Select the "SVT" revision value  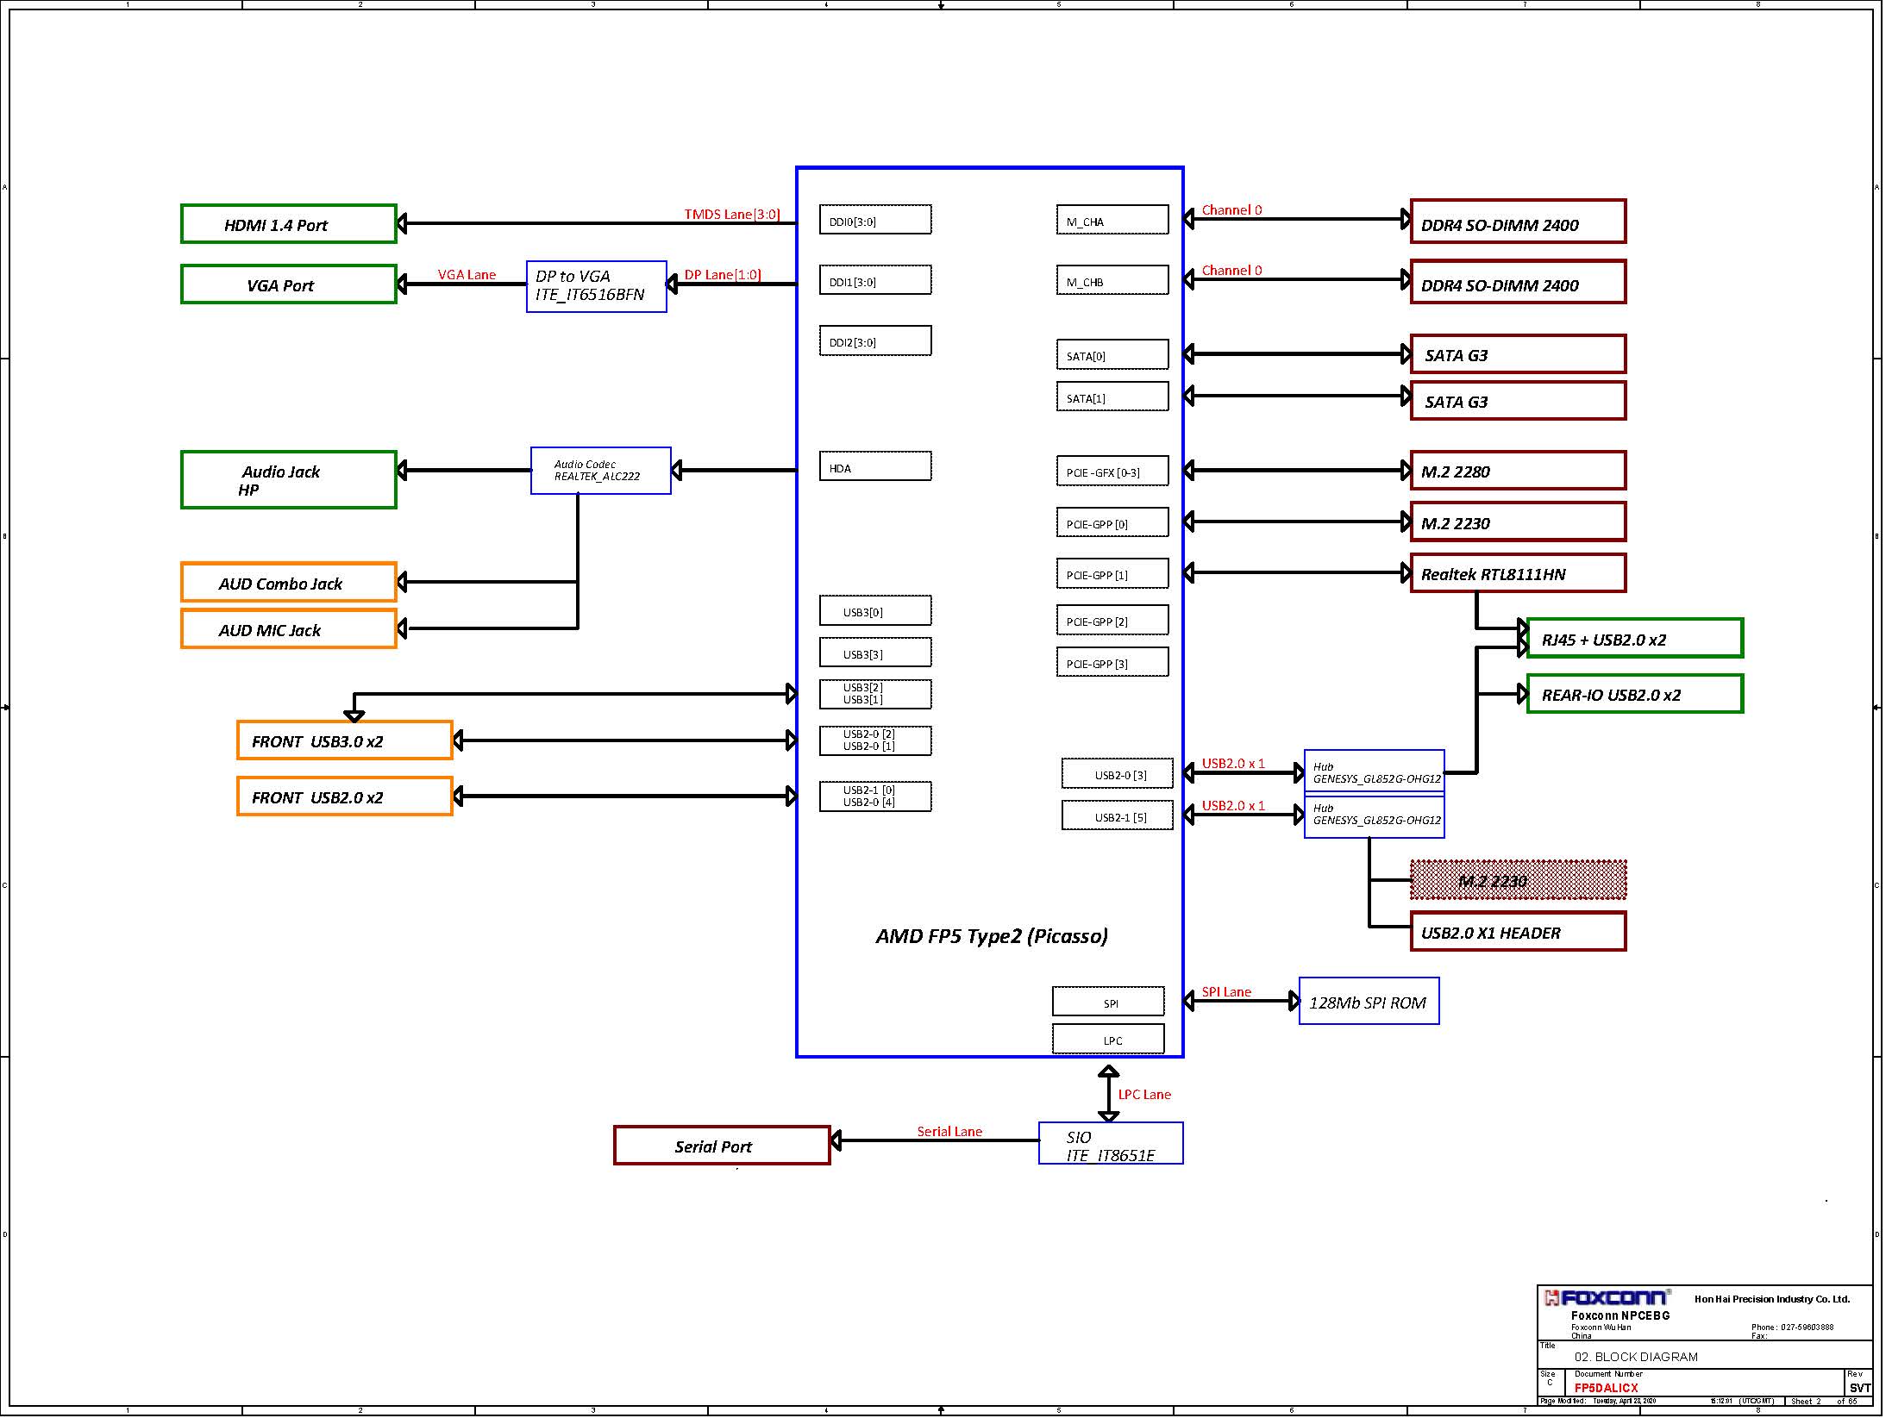click(x=1859, y=1388)
